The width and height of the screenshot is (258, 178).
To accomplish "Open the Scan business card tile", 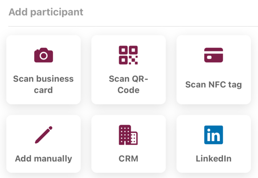I will pyautogui.click(x=44, y=70).
